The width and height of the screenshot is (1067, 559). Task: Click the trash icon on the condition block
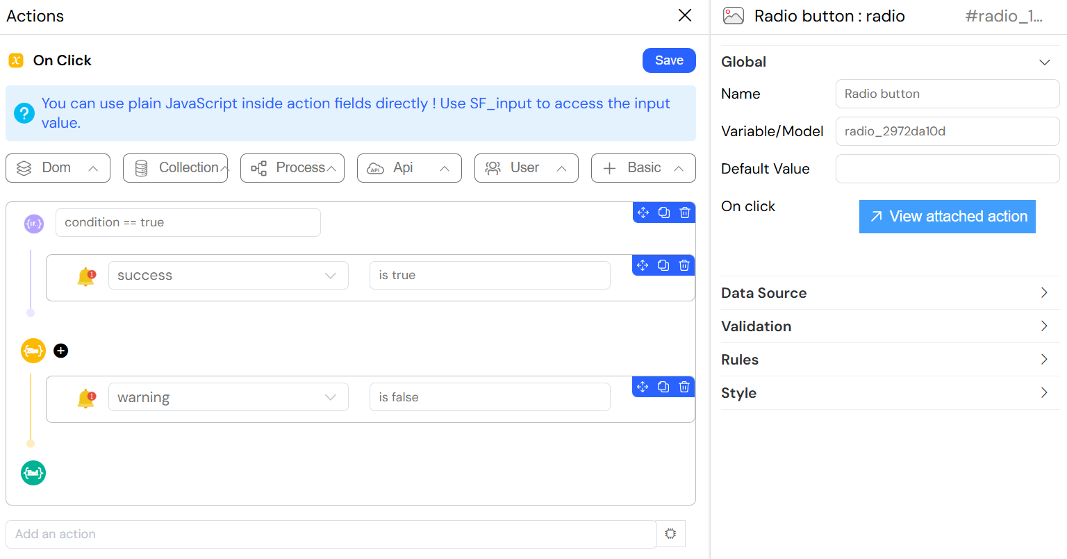click(684, 212)
